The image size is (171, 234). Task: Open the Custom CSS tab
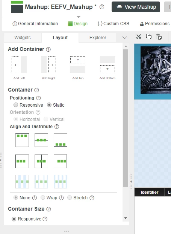[x=113, y=24]
